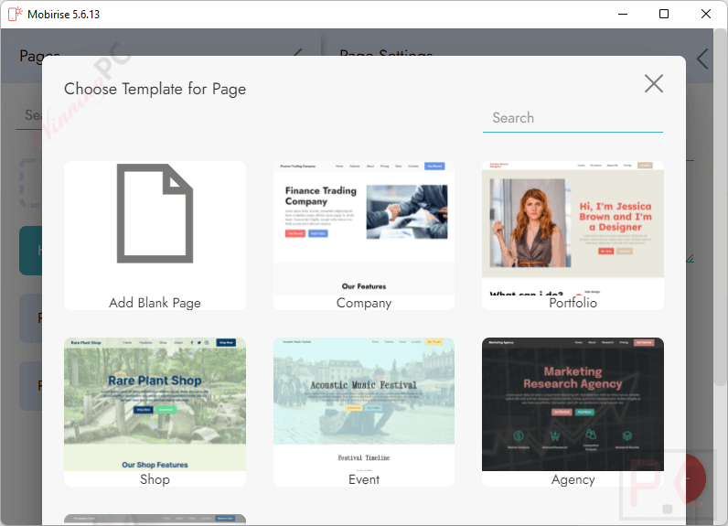Minimize the Mobirise window
Screen dimensions: 728x526
623,14
